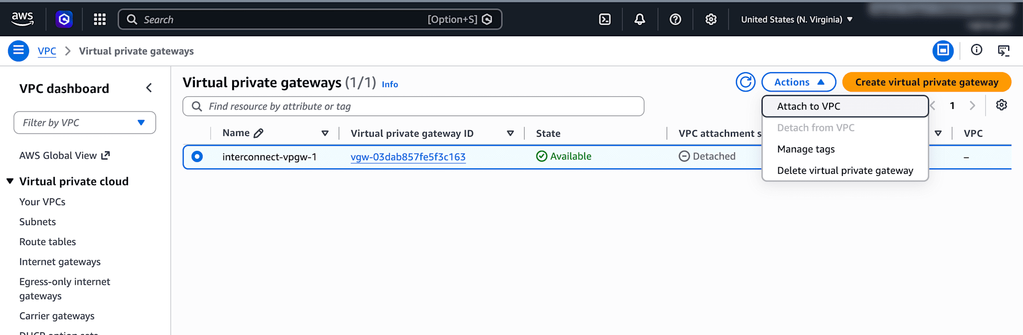Click the top Search input box
This screenshot has height=335, width=1023.
tap(310, 19)
